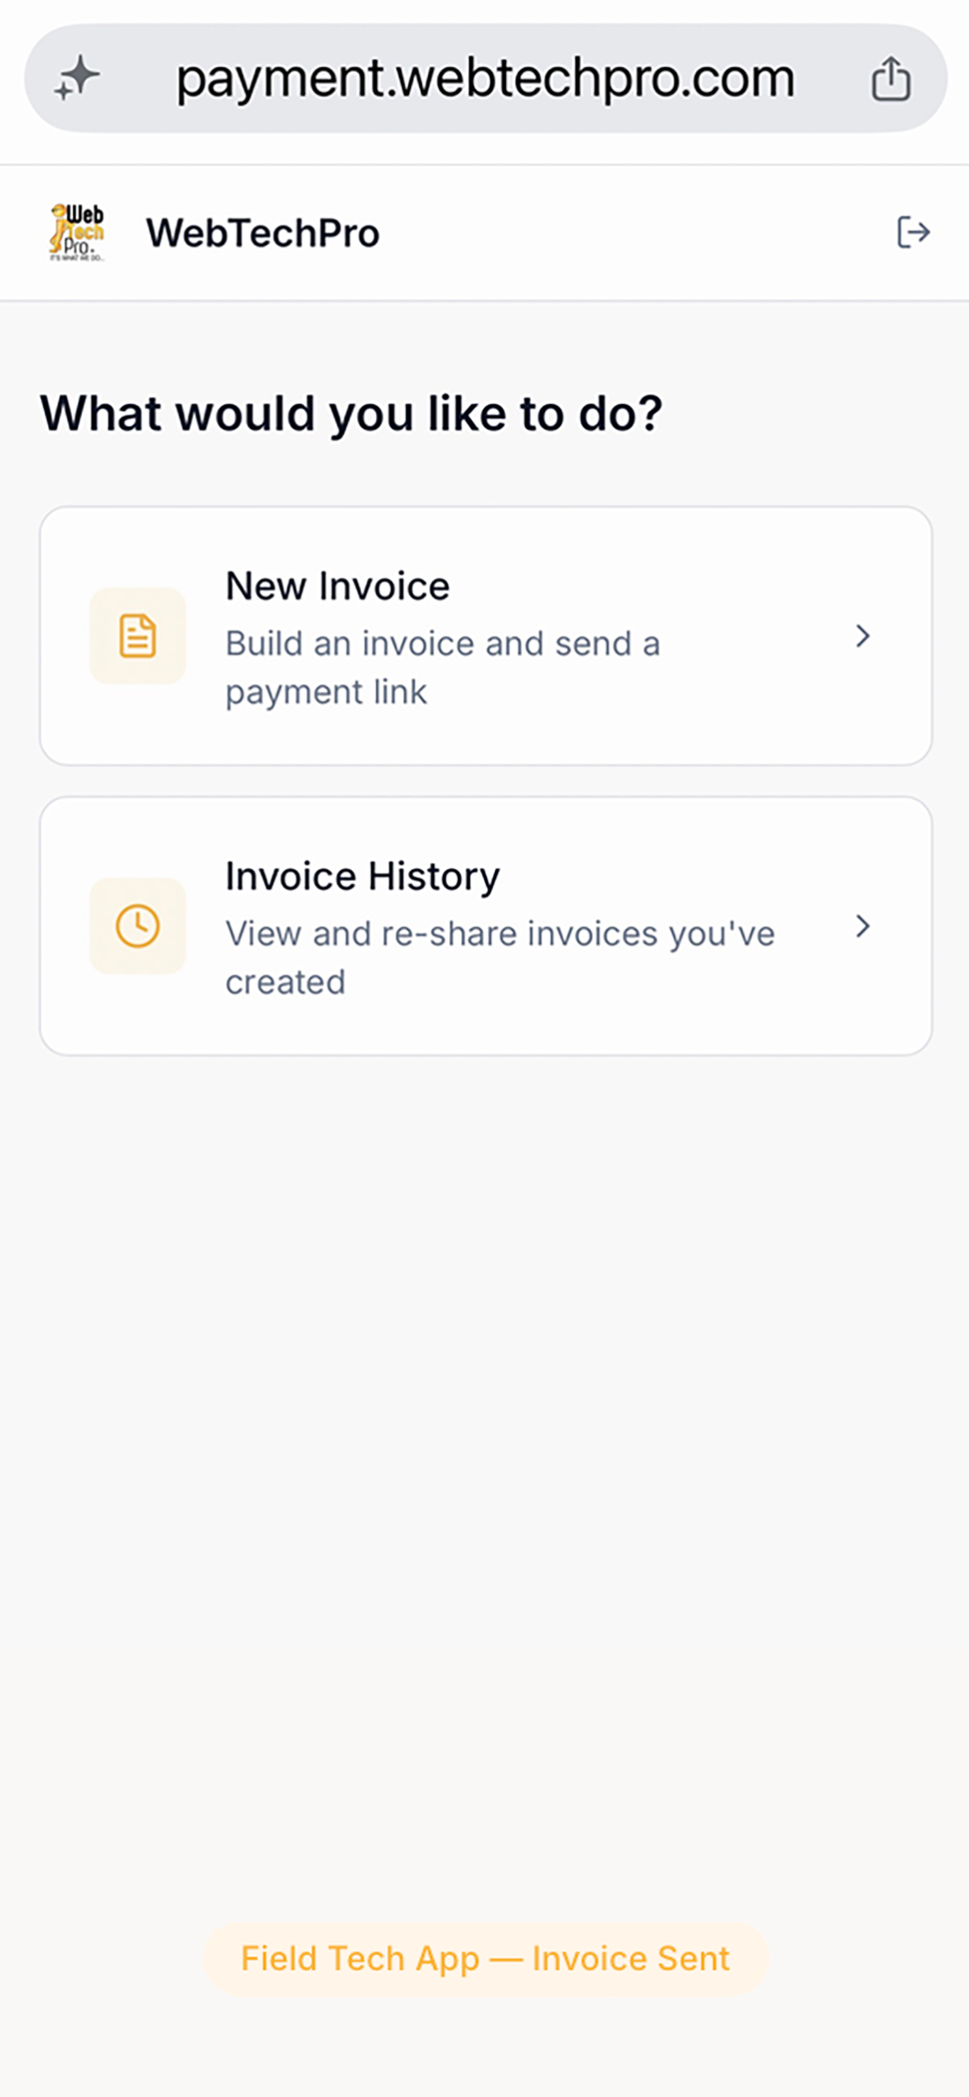This screenshot has height=2097, width=969.
Task: Click the logout icon in the header
Action: click(914, 232)
